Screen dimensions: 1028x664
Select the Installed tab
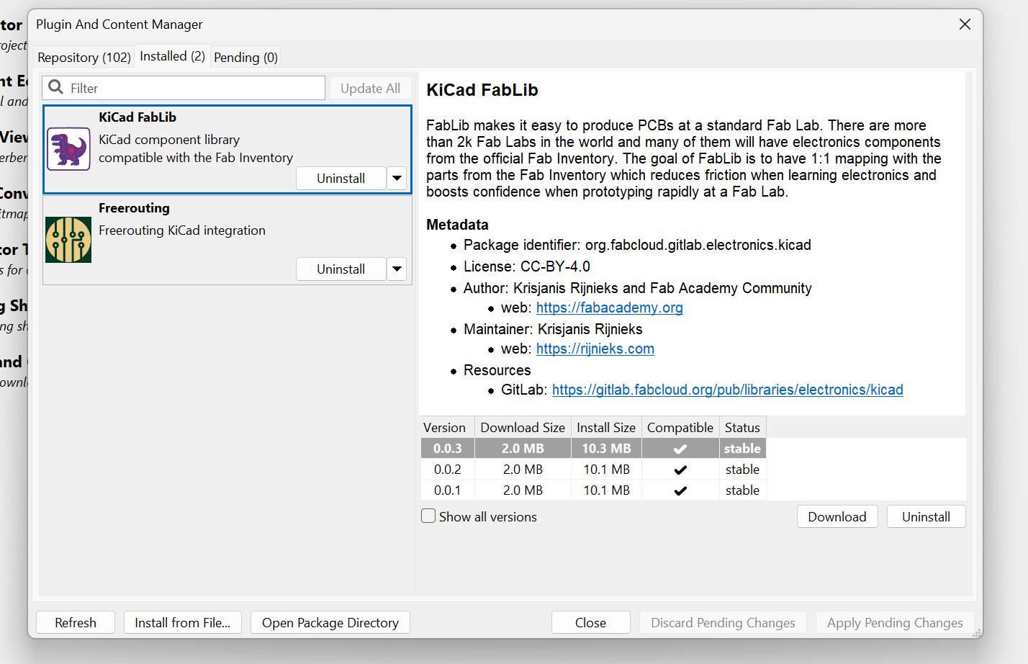pyautogui.click(x=172, y=56)
